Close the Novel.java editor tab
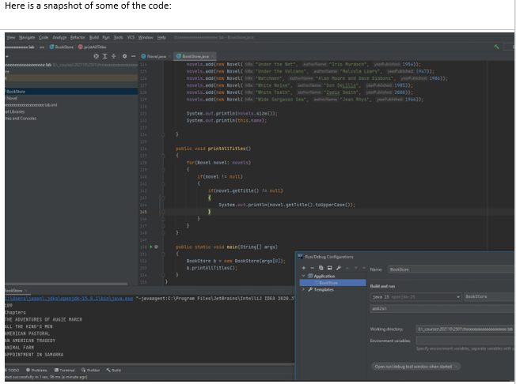Viewport: 516px width, 384px height. [169, 57]
